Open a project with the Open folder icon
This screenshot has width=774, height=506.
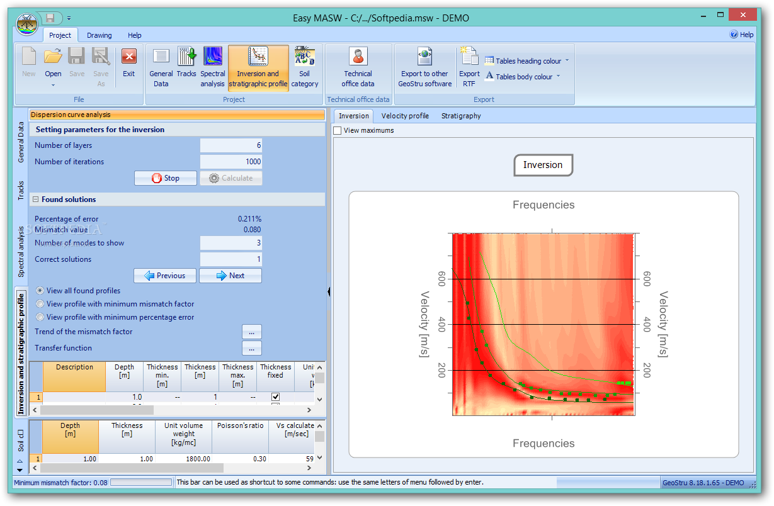point(53,57)
